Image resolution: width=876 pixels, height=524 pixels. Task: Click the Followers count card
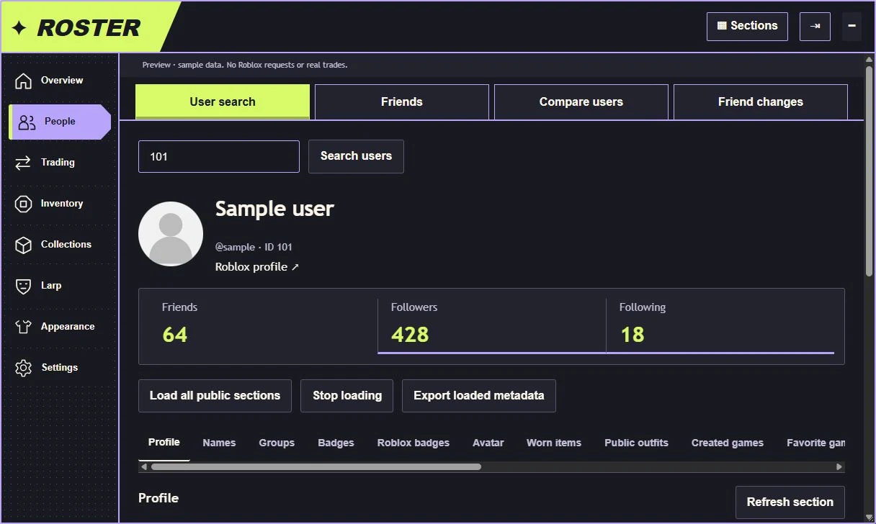pyautogui.click(x=492, y=325)
